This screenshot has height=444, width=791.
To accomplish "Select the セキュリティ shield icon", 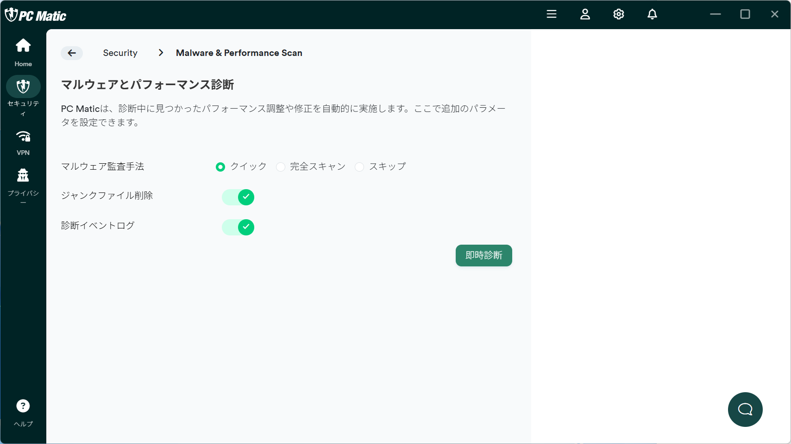I will [23, 86].
